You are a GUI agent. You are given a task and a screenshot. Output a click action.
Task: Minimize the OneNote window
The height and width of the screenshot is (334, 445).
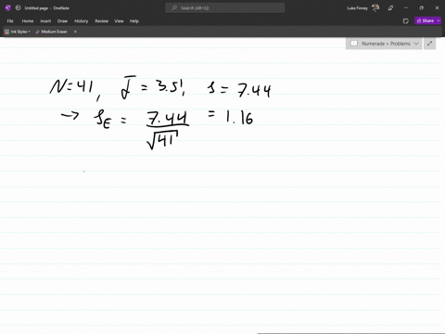(406, 8)
